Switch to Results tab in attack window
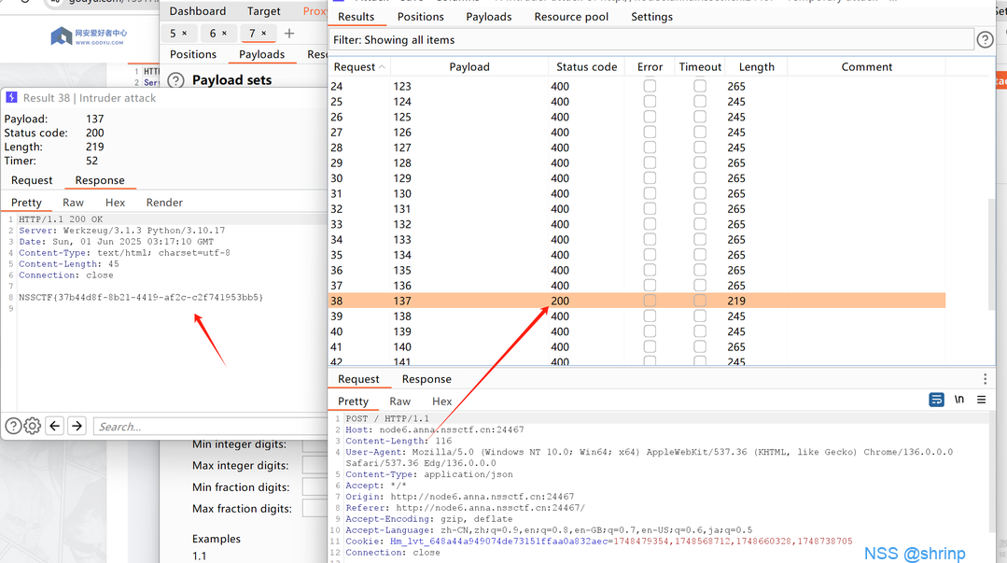1007x563 pixels. tap(356, 17)
